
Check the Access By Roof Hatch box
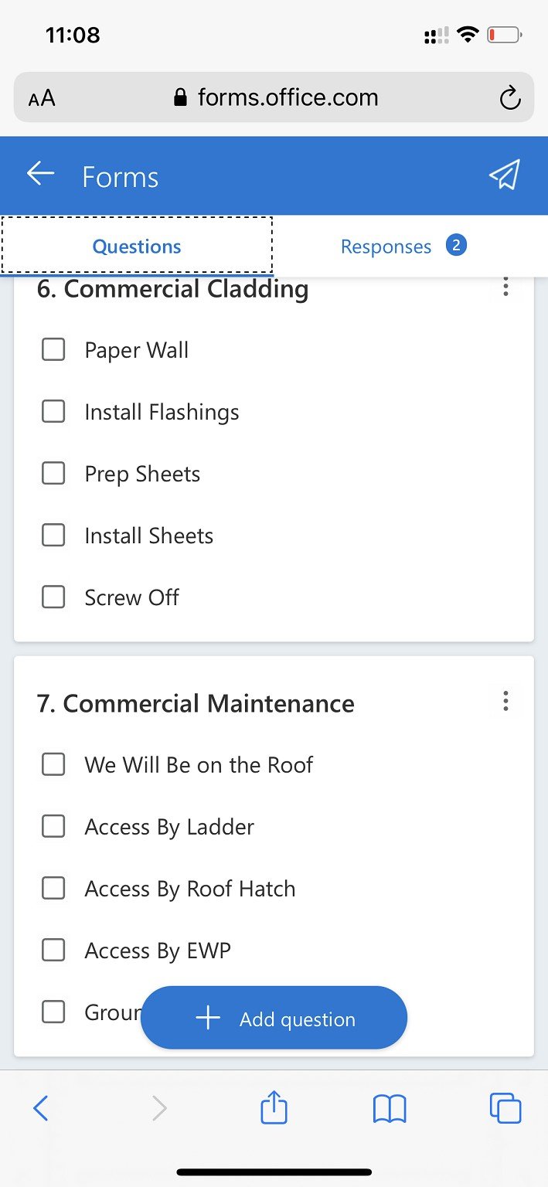(53, 888)
